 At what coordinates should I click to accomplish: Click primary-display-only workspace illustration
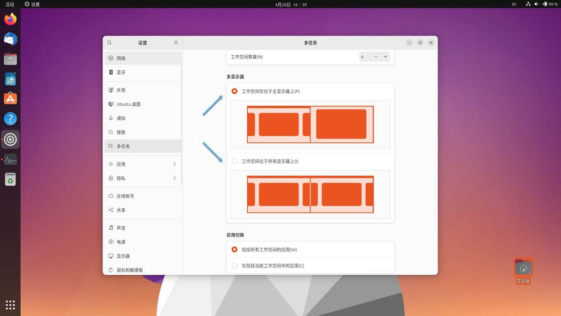310,125
